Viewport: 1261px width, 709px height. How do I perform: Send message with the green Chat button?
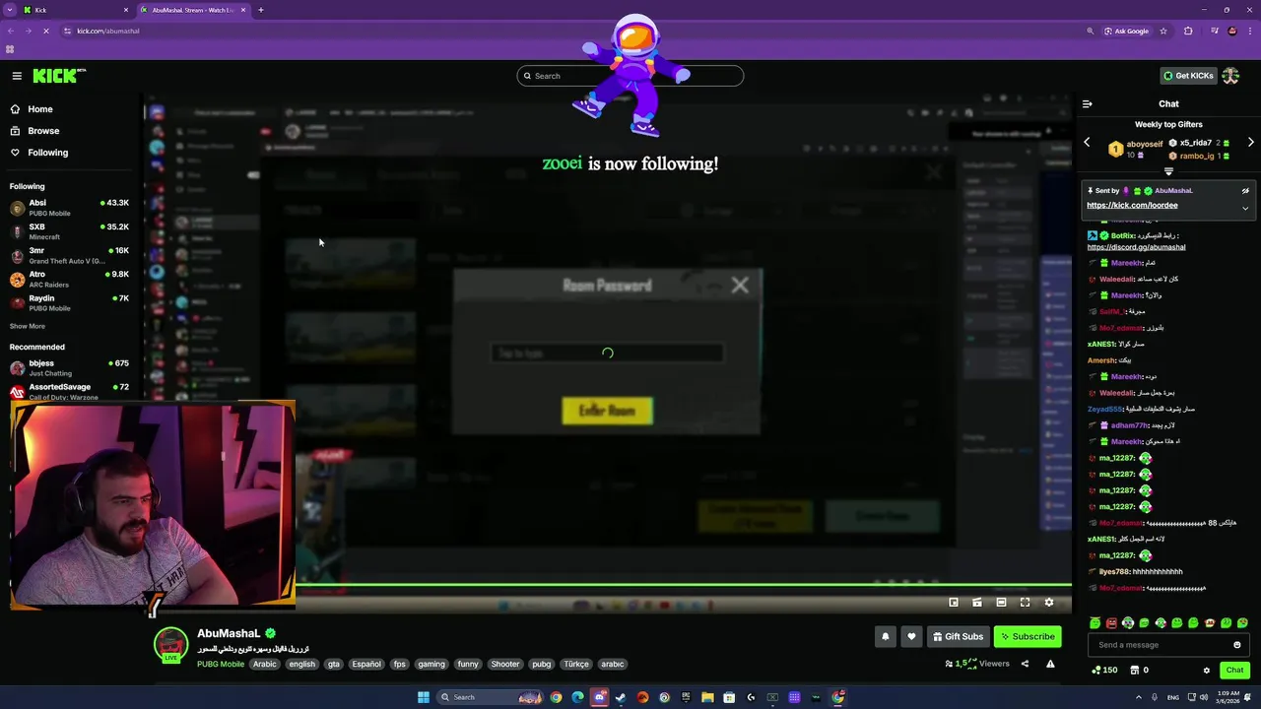[1234, 671]
